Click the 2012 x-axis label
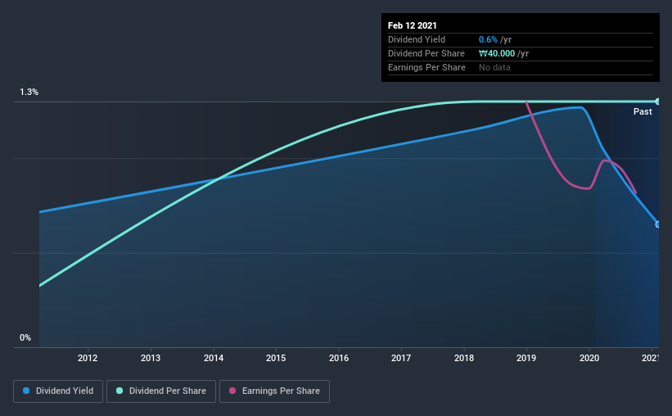672x416 pixels. tap(88, 358)
